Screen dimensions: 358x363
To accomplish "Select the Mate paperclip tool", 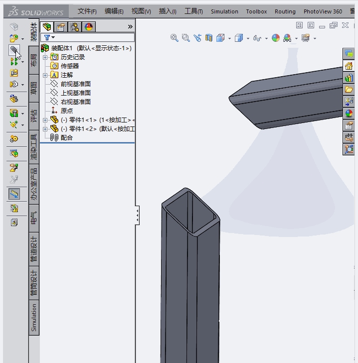I will pyautogui.click(x=14, y=50).
